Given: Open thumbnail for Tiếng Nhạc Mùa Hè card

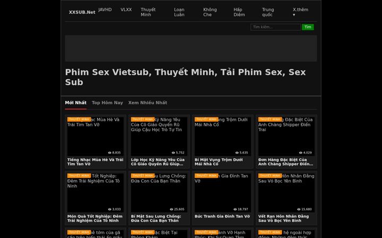Looking at the screenshot, I should tap(95, 136).
